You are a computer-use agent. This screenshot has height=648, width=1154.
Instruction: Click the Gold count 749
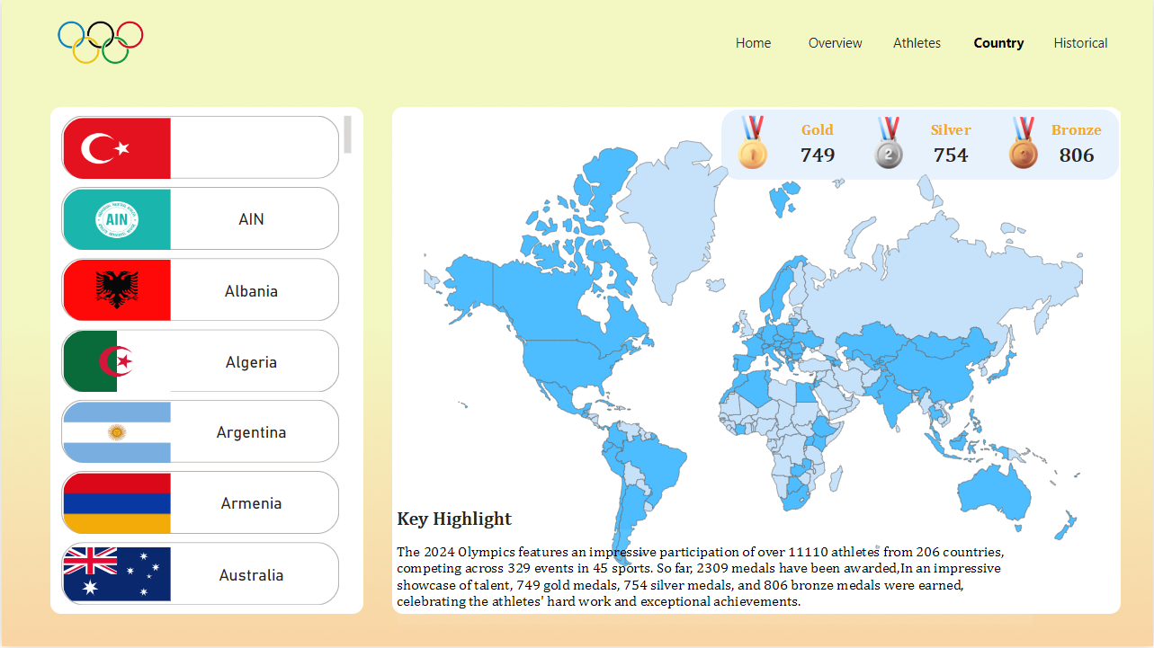pyautogui.click(x=818, y=155)
